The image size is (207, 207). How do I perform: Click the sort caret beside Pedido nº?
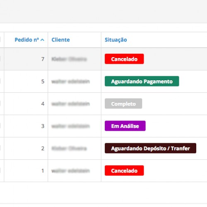(42, 40)
